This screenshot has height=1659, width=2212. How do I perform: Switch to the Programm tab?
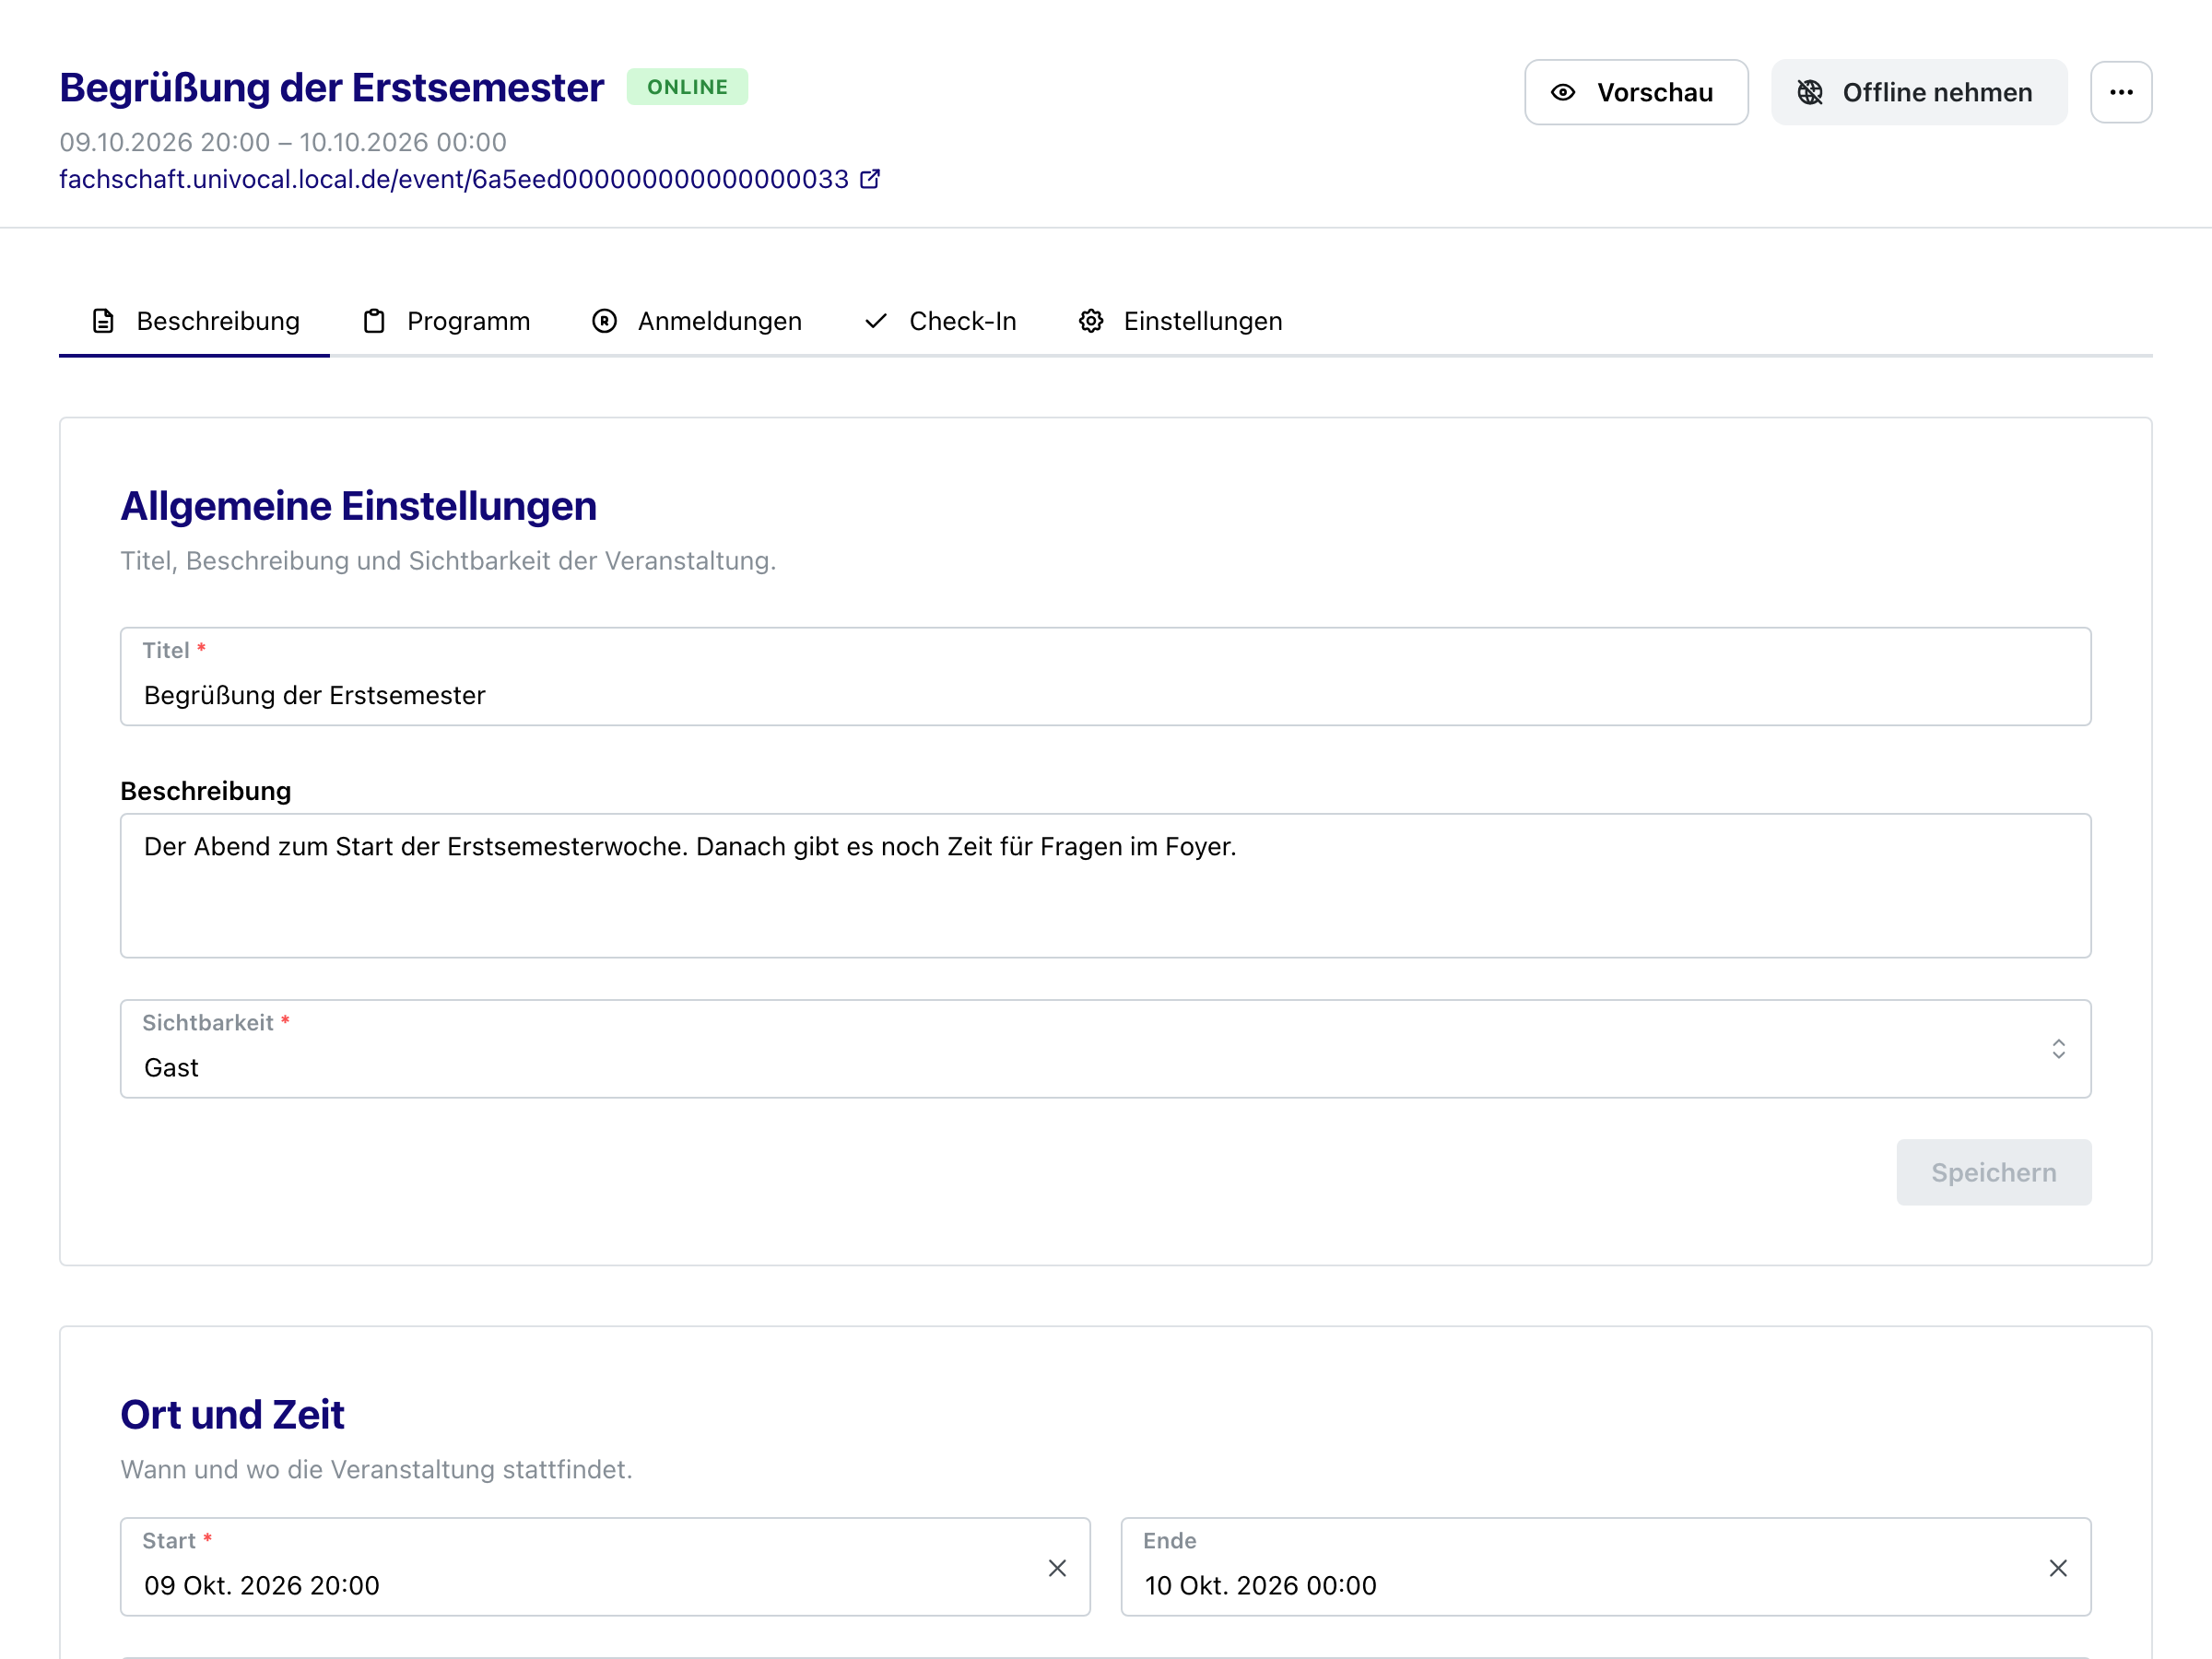tap(446, 321)
